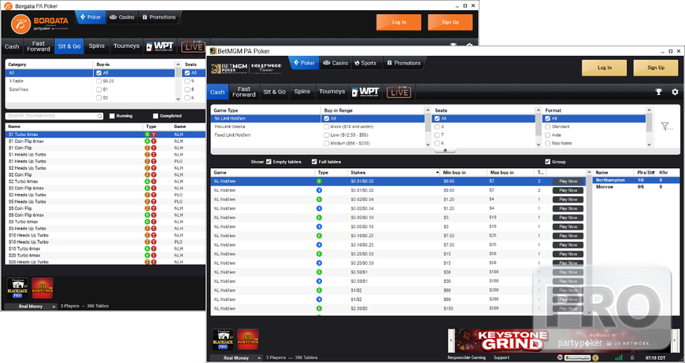Check Standard format checkbox in BetMGM
The height and width of the screenshot is (363, 685).
(x=548, y=126)
